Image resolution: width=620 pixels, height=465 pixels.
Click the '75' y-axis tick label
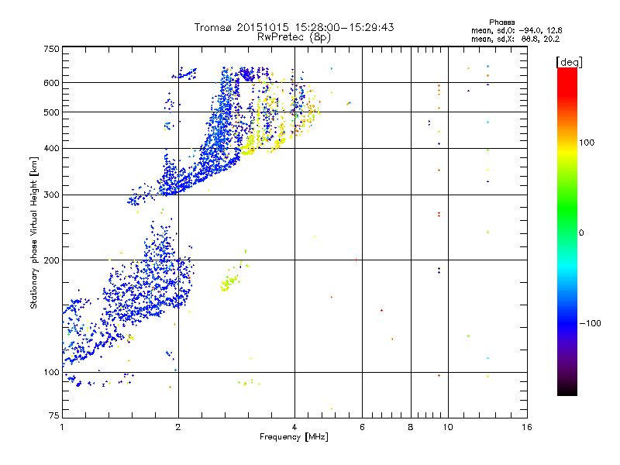54,415
